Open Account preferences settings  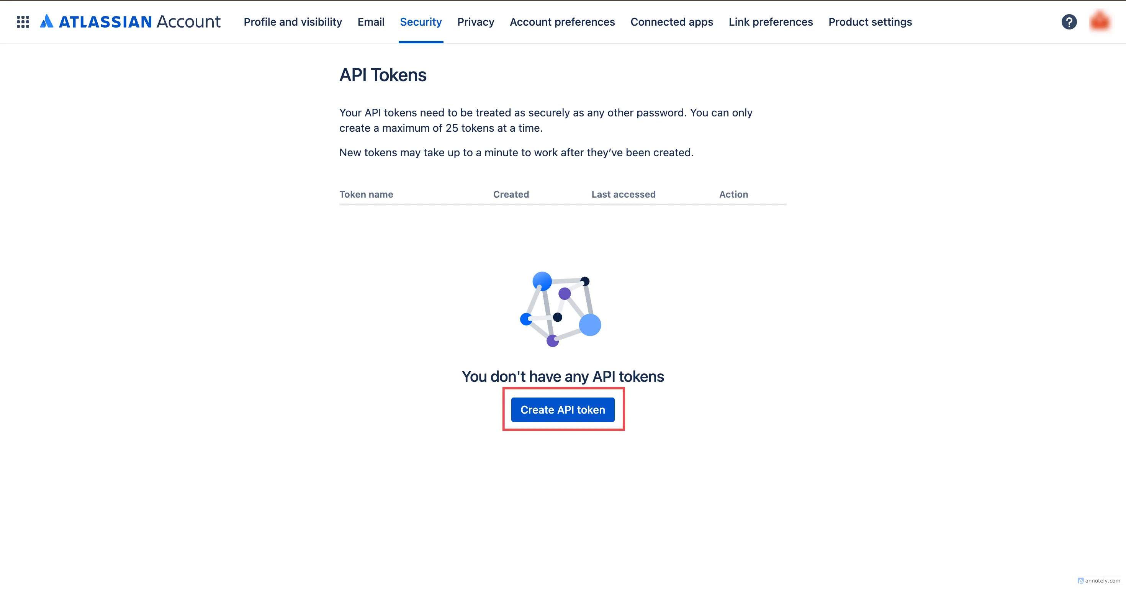(562, 21)
